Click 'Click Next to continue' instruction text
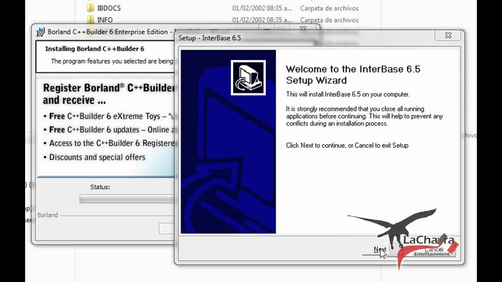This screenshot has height=282, width=502. pyautogui.click(x=347, y=145)
